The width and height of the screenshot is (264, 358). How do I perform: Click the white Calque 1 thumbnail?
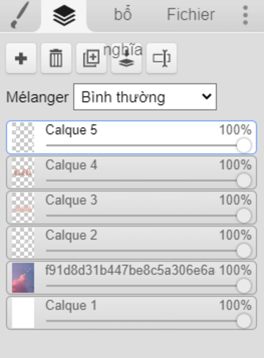[23, 313]
